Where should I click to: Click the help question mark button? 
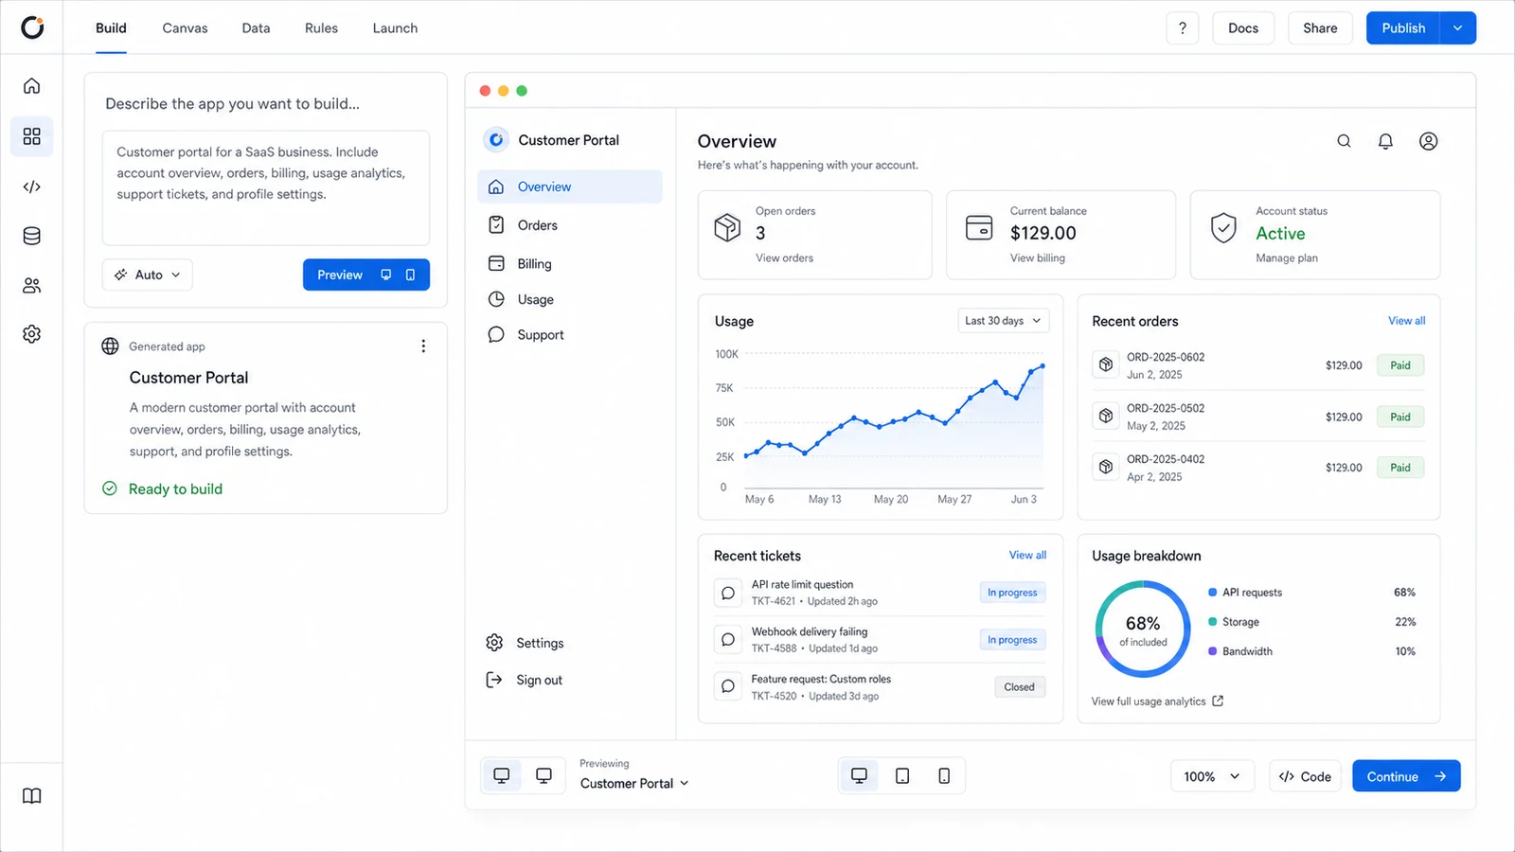[x=1183, y=28]
